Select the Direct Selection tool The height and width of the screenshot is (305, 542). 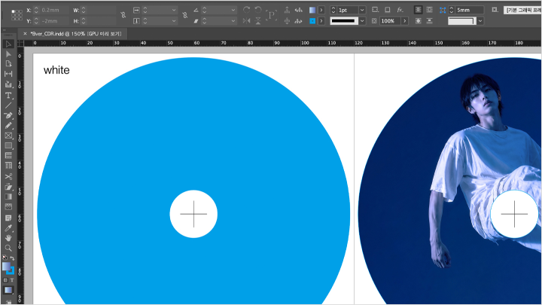[8, 54]
